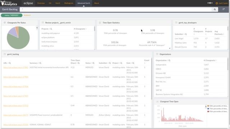Open the About tab
This screenshot has width=230, height=129.
click(97, 3)
